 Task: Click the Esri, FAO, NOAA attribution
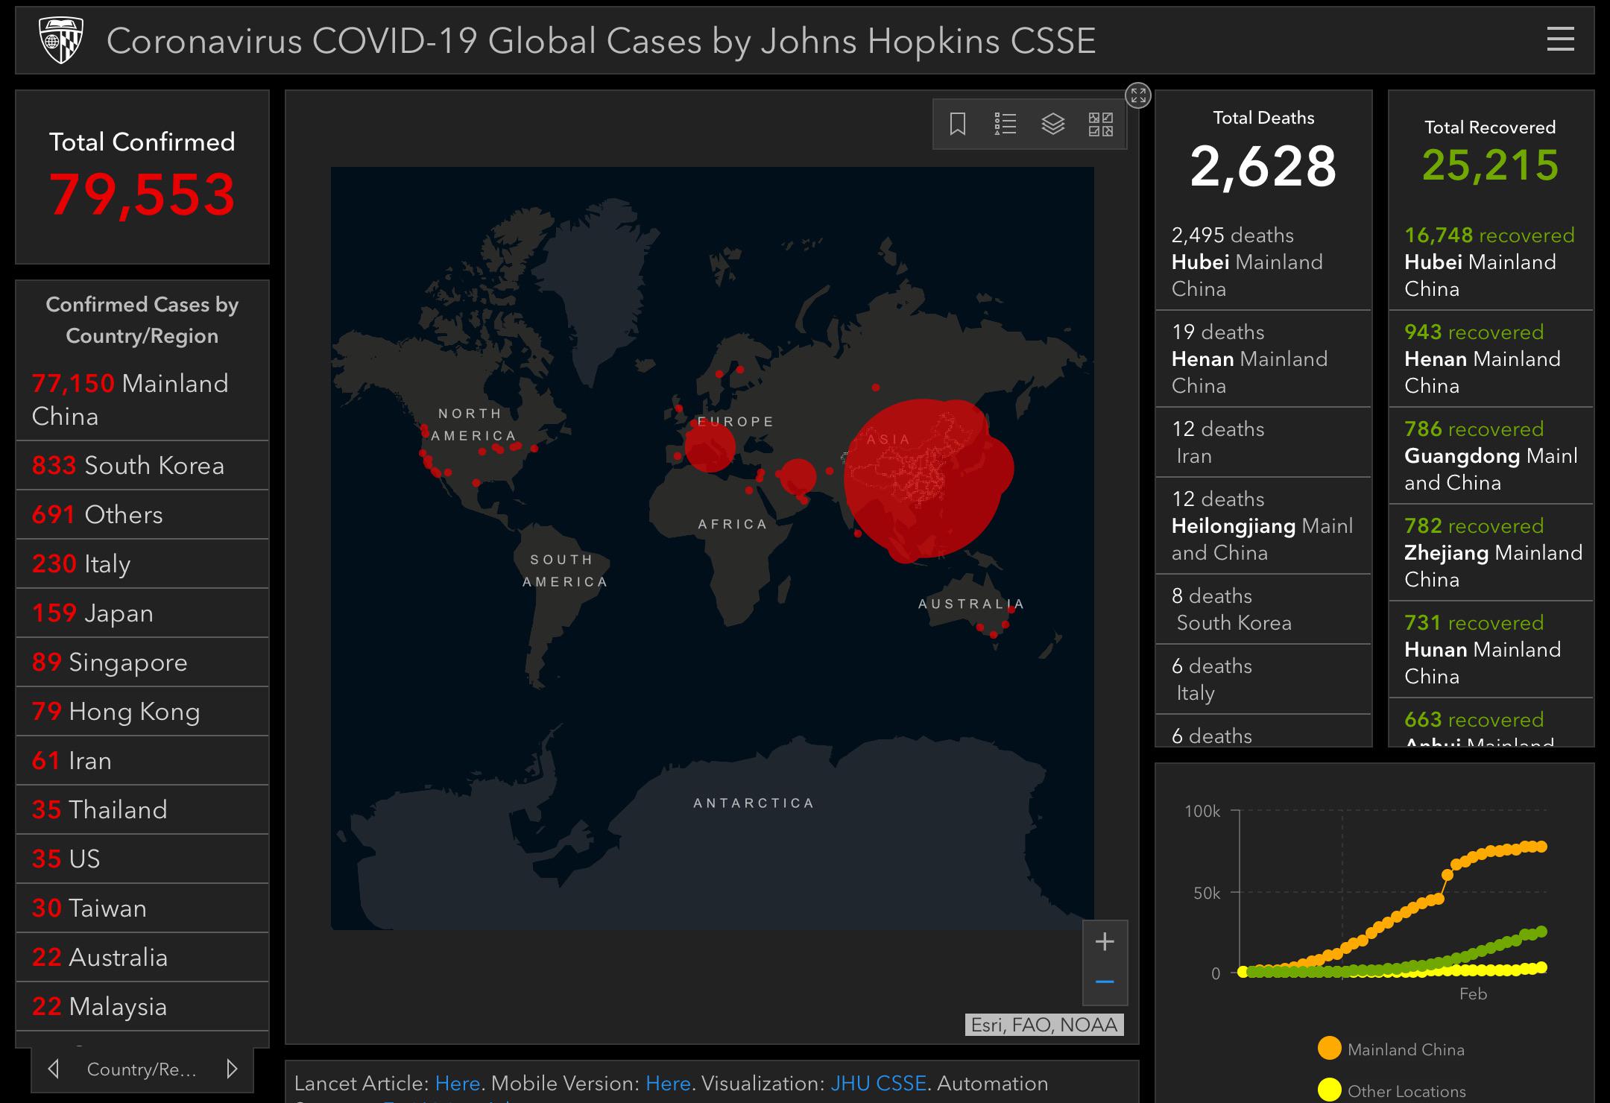1044,1025
